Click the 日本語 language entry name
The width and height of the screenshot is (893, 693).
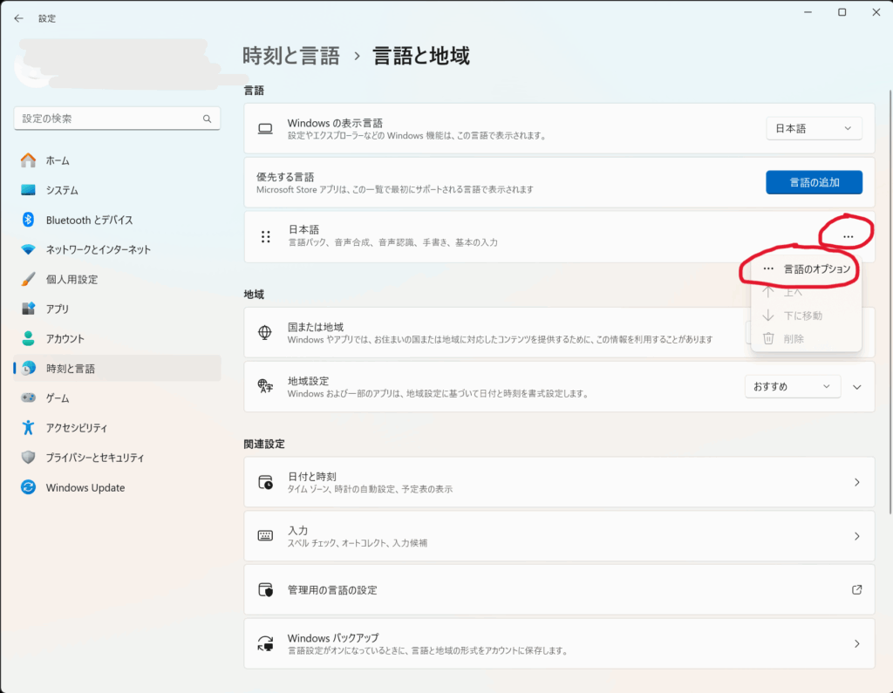[x=303, y=229]
